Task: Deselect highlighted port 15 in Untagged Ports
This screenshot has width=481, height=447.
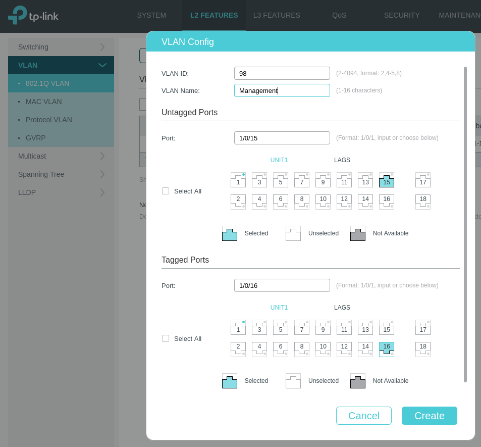Action: click(x=387, y=180)
